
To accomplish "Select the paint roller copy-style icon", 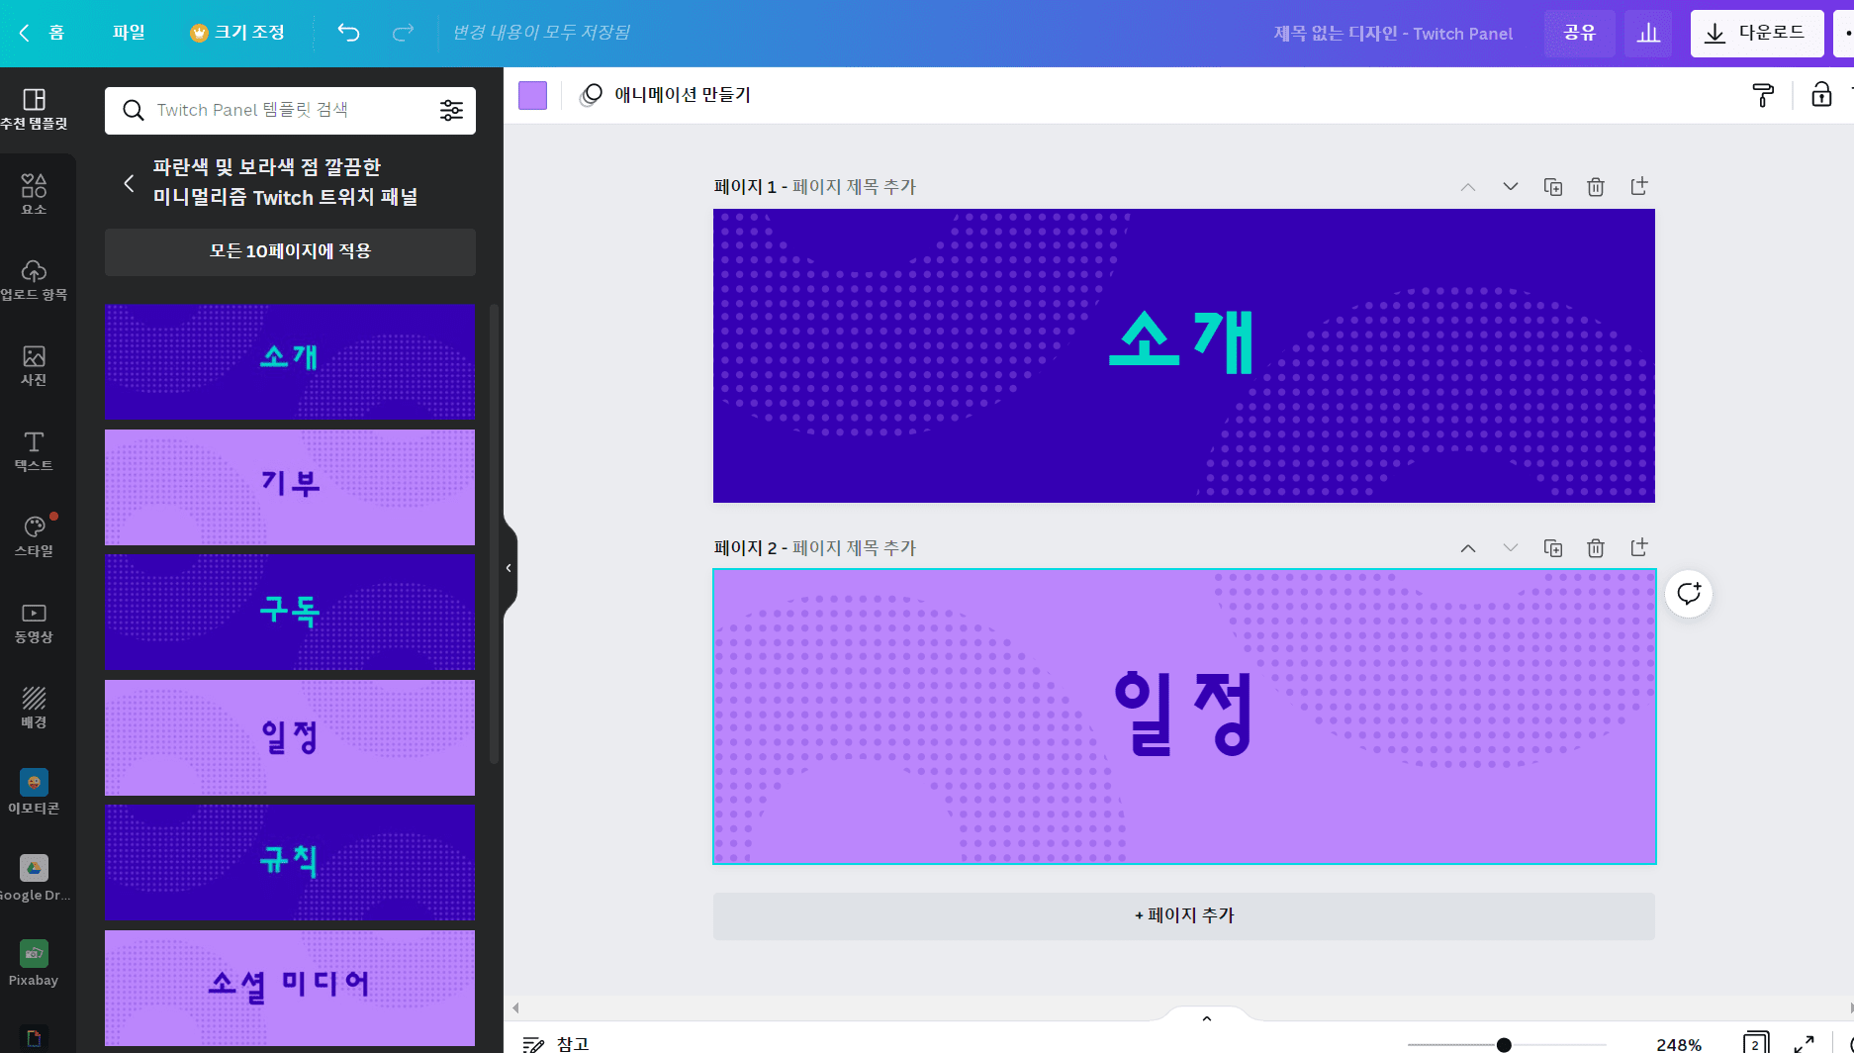I will coord(1763,95).
